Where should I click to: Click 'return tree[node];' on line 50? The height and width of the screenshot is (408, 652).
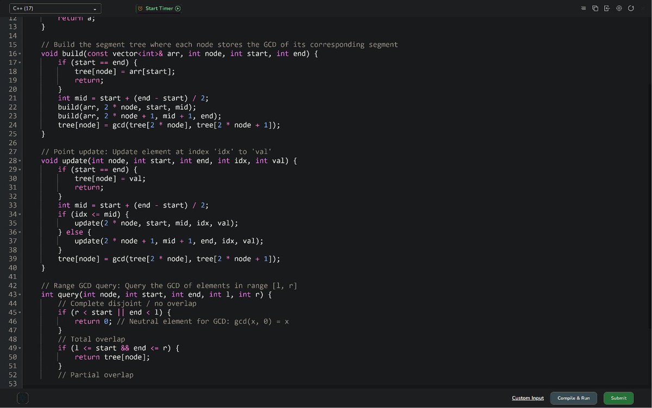click(112, 357)
